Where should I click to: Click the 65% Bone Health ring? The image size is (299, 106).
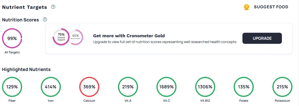click(76, 37)
